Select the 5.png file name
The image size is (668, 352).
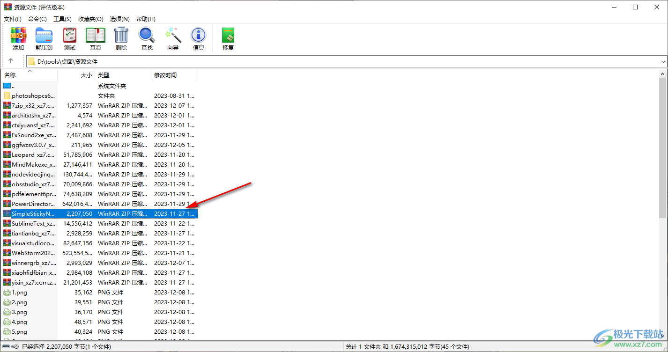click(x=20, y=332)
